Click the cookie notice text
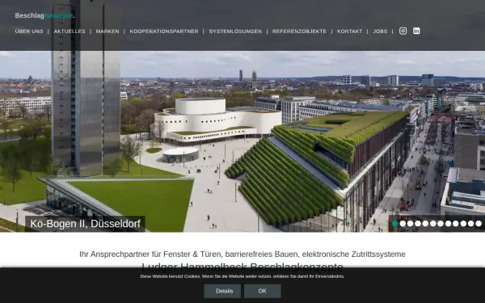Screen dimensions: 485x303 click(x=242, y=276)
